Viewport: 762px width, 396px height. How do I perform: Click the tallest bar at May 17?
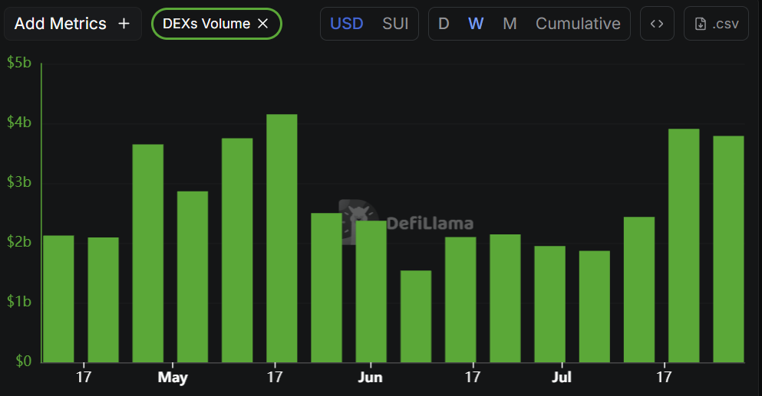tap(282, 238)
